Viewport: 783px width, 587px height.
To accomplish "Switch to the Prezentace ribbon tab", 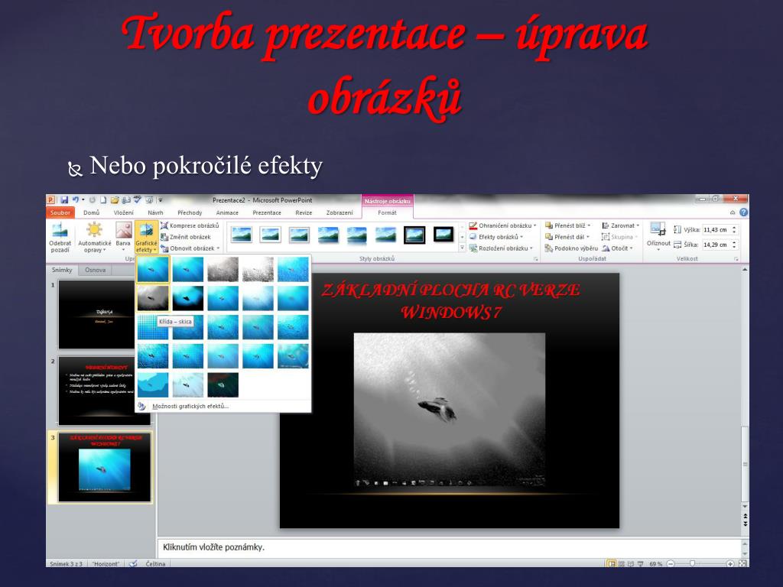I will 267,212.
